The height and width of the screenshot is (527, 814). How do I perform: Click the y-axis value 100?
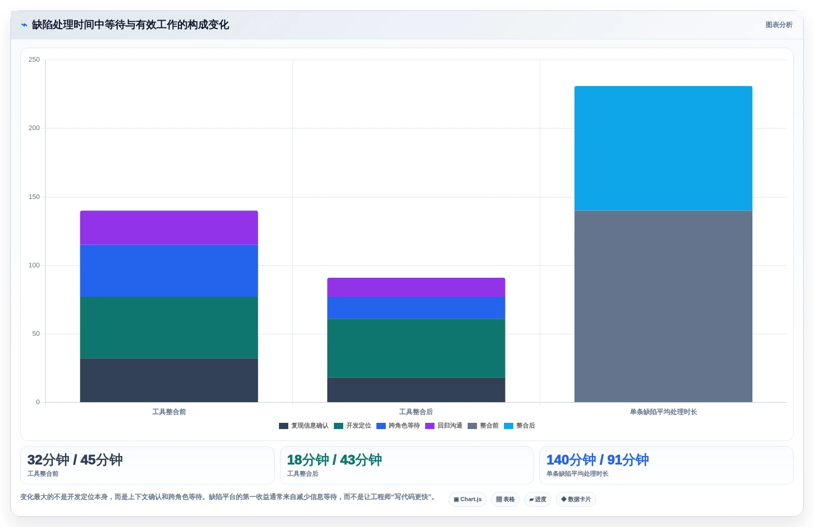click(34, 265)
